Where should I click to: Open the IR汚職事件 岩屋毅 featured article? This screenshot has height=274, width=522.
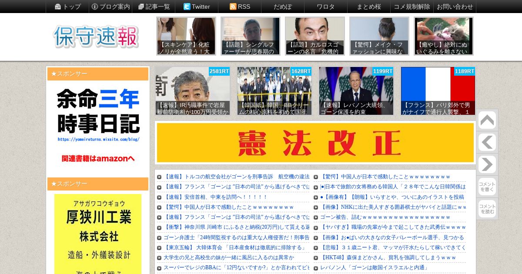point(193,91)
